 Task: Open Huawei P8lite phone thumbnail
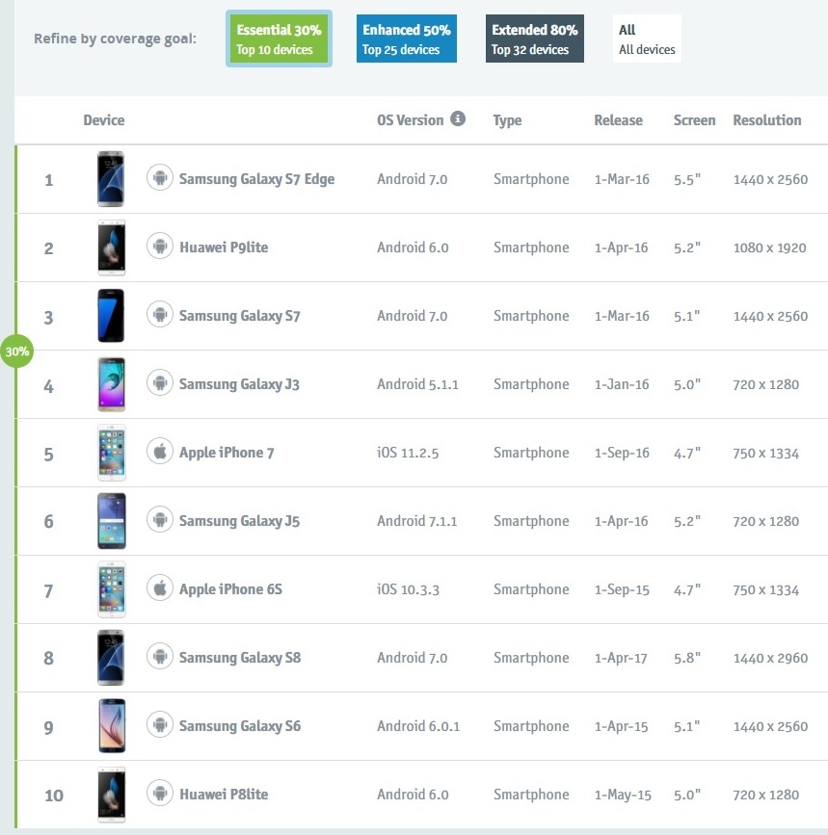(x=112, y=795)
